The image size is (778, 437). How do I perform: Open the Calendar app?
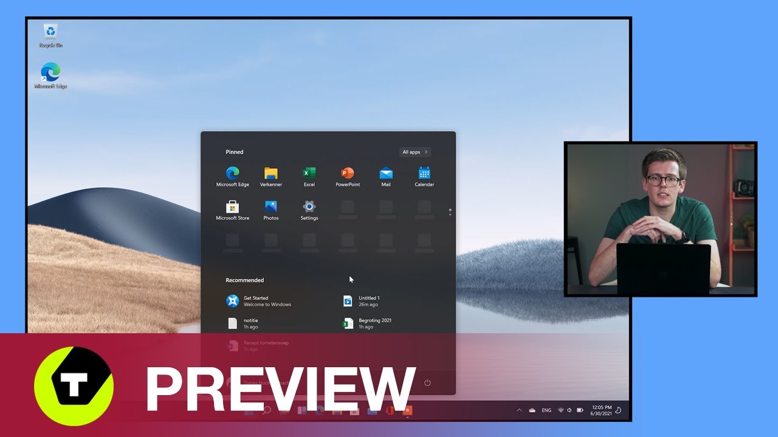point(424,177)
